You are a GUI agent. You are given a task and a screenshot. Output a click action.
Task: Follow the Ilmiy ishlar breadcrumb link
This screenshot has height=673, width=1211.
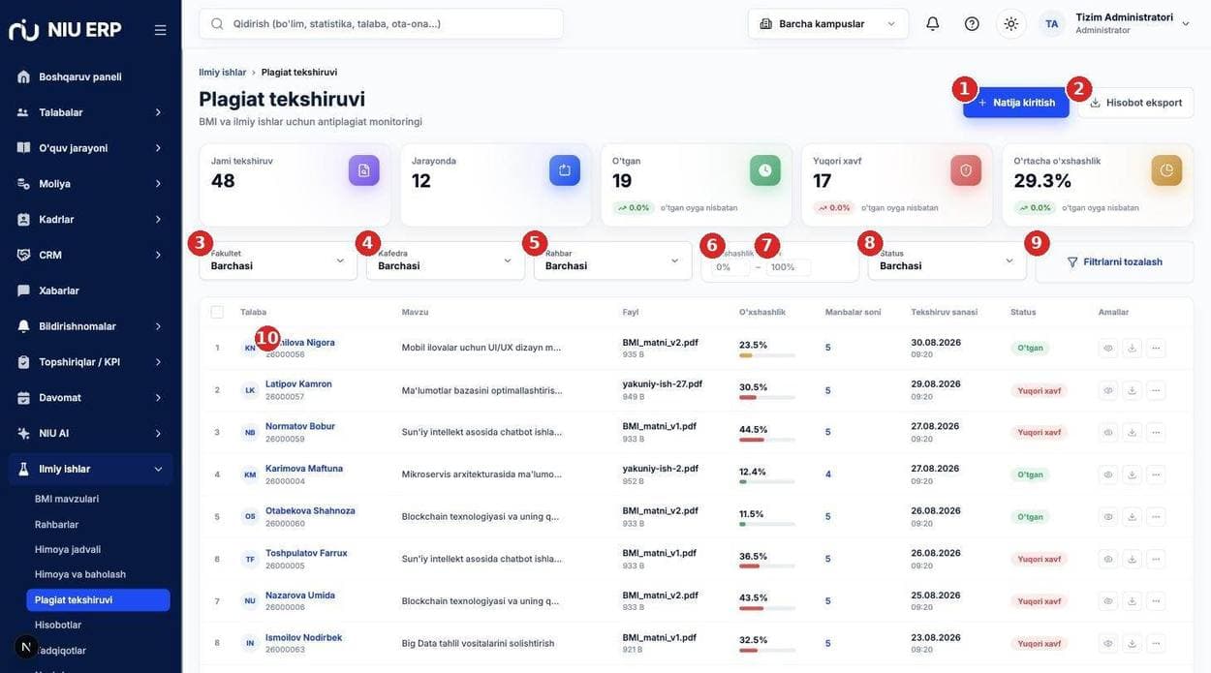(222, 72)
